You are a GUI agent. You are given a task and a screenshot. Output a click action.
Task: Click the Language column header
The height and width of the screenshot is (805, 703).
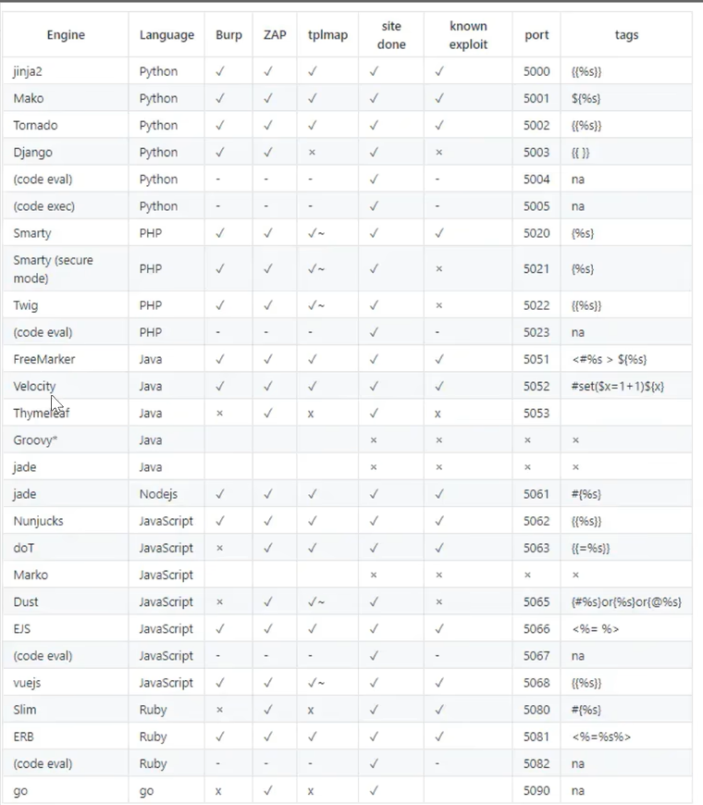(x=166, y=35)
